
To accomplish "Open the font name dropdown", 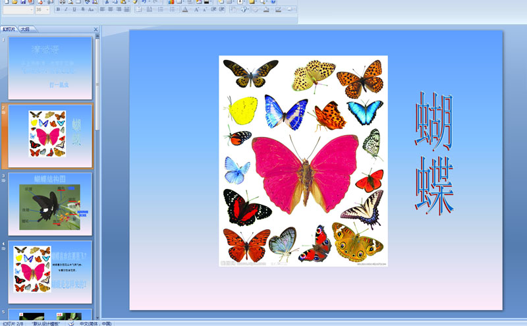I will [x=32, y=10].
